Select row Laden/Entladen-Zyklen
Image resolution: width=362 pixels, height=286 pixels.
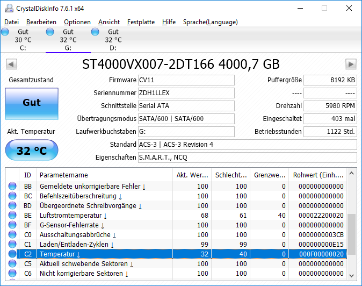176,245
